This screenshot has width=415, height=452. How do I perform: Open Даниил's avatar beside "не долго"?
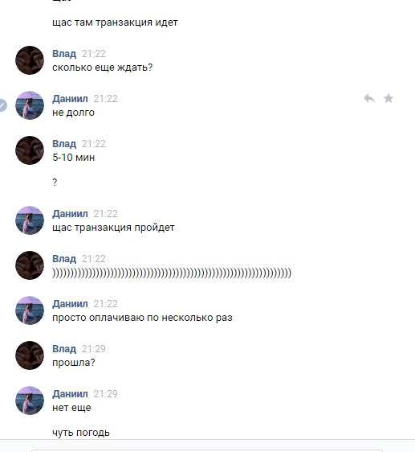coord(30,105)
